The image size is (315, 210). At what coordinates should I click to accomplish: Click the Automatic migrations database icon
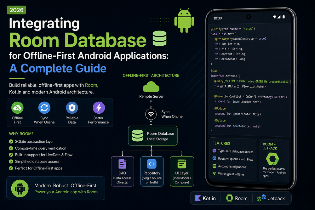214,166
